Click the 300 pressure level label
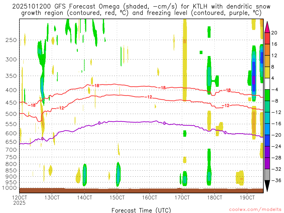The height and width of the screenshot is (213, 284). (x=11, y=59)
